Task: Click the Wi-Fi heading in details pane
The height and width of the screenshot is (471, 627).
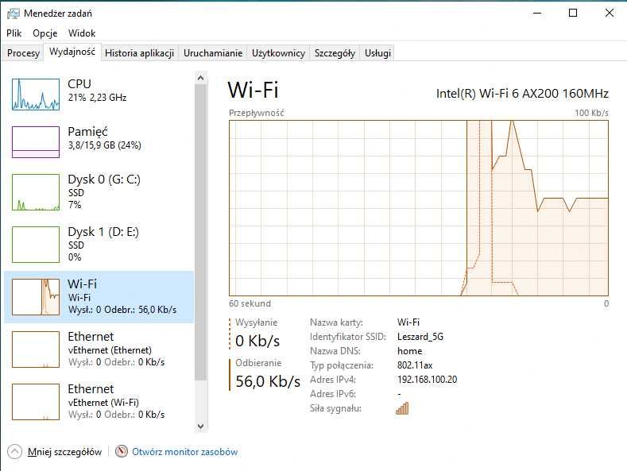Action: [254, 90]
